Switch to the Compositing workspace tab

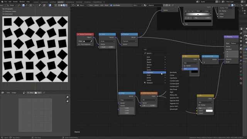(x=69, y=2)
